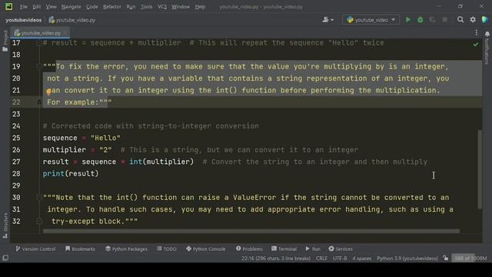Open Terminal tool window
The image size is (492, 277).
coord(284,249)
